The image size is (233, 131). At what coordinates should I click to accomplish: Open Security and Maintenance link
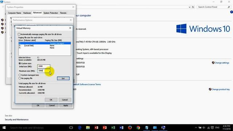pos(17,120)
